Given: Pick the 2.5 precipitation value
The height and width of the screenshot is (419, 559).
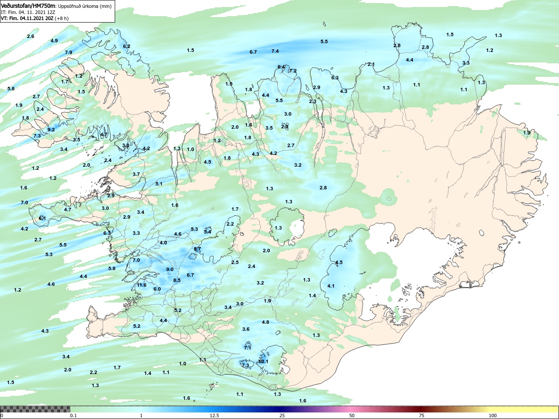Looking at the screenshot, I should pos(235,262).
